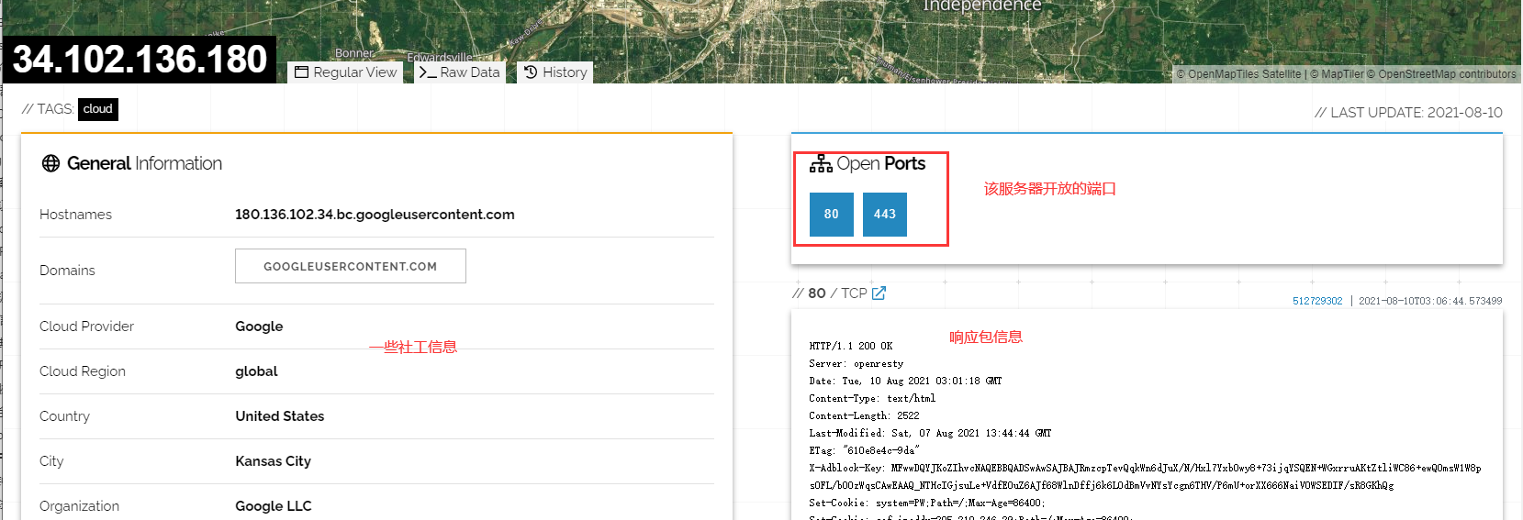Click the globe icon next to General Information
This screenshot has width=1523, height=520.
click(x=50, y=163)
